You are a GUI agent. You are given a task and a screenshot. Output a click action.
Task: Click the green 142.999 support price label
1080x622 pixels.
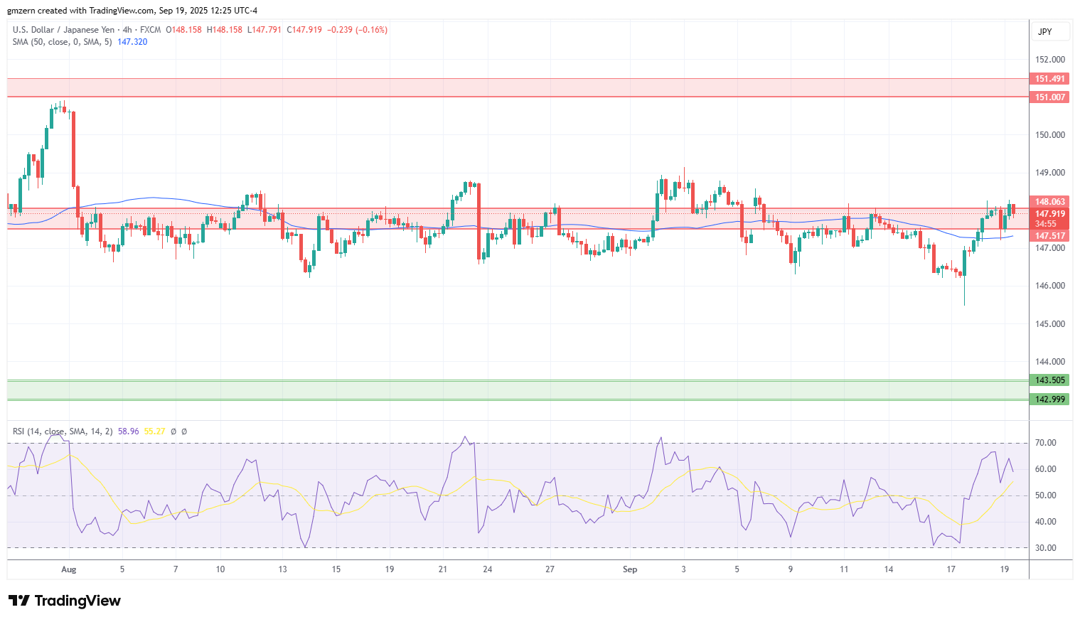point(1049,400)
